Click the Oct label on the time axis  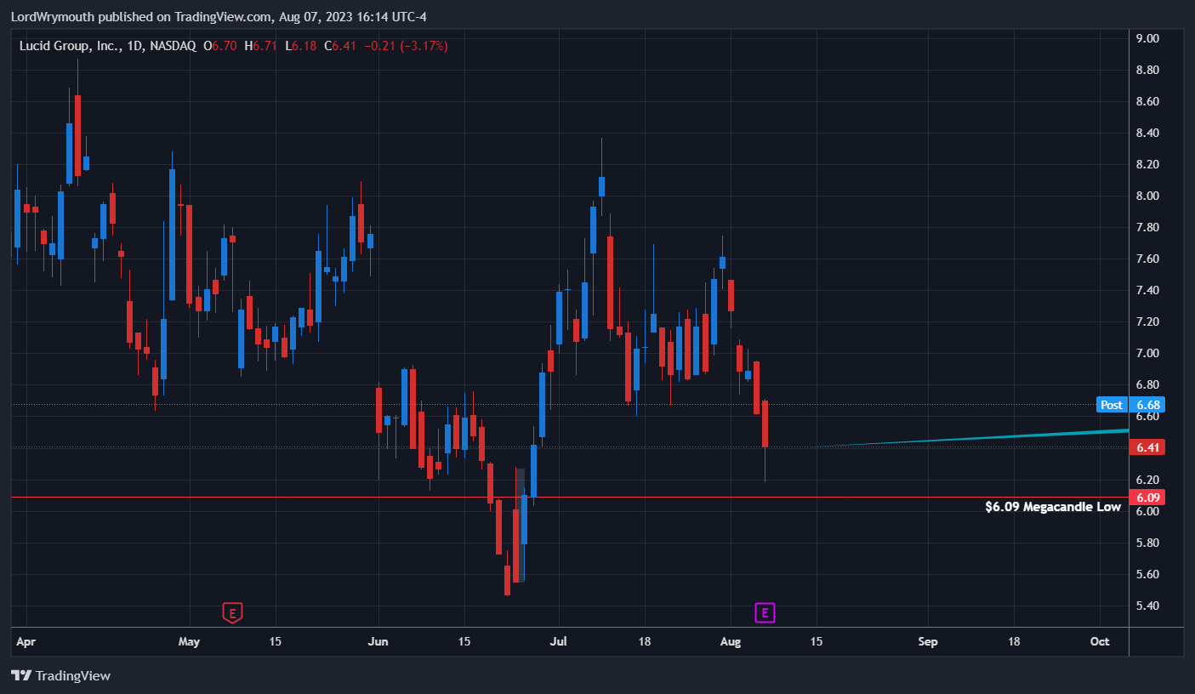[1100, 641]
